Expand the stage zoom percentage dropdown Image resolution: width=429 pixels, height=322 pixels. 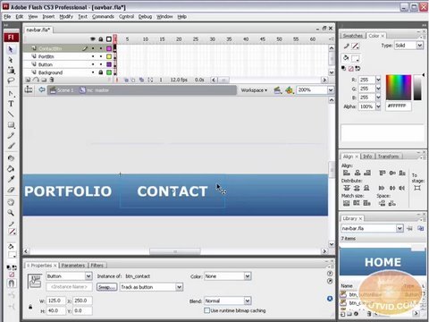pos(331,89)
